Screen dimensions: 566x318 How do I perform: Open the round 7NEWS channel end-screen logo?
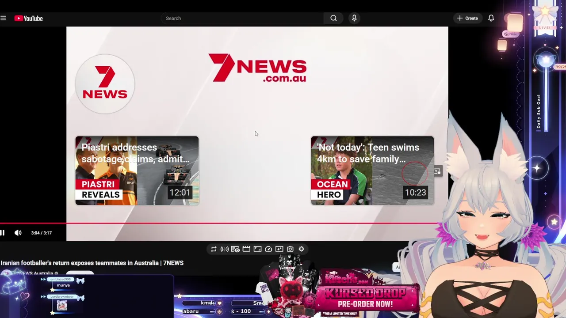point(105,83)
